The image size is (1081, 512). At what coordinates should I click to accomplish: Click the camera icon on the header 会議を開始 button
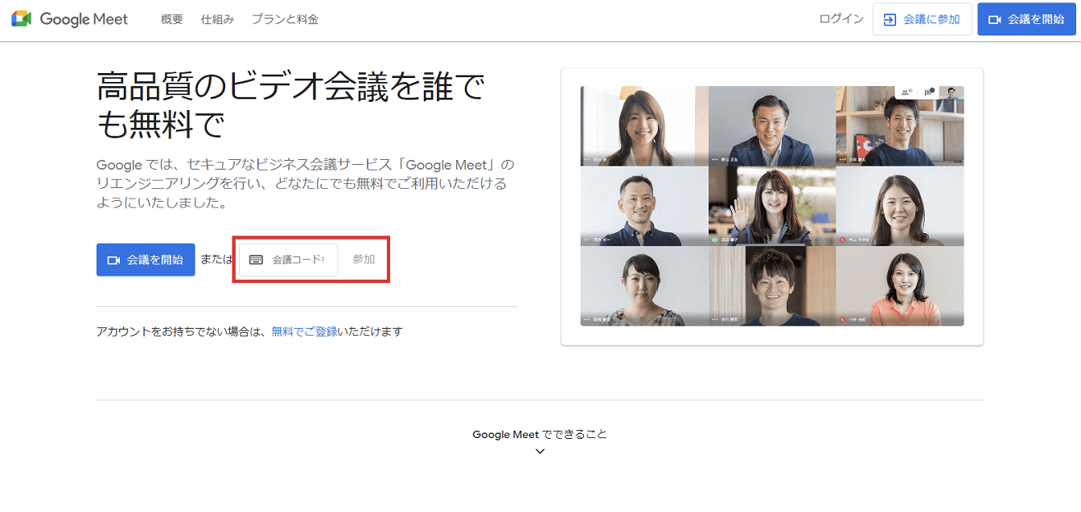995,18
